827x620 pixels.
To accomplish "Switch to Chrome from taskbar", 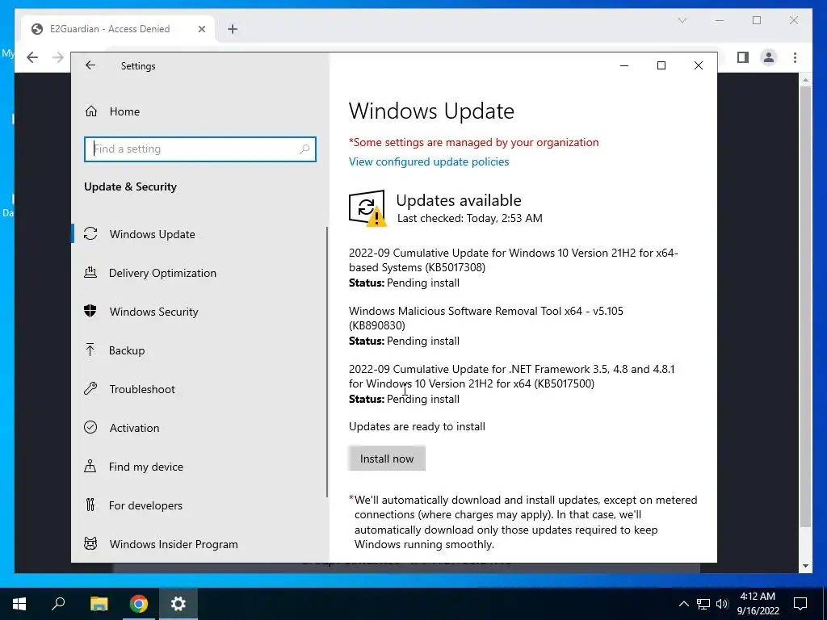I will pos(139,604).
